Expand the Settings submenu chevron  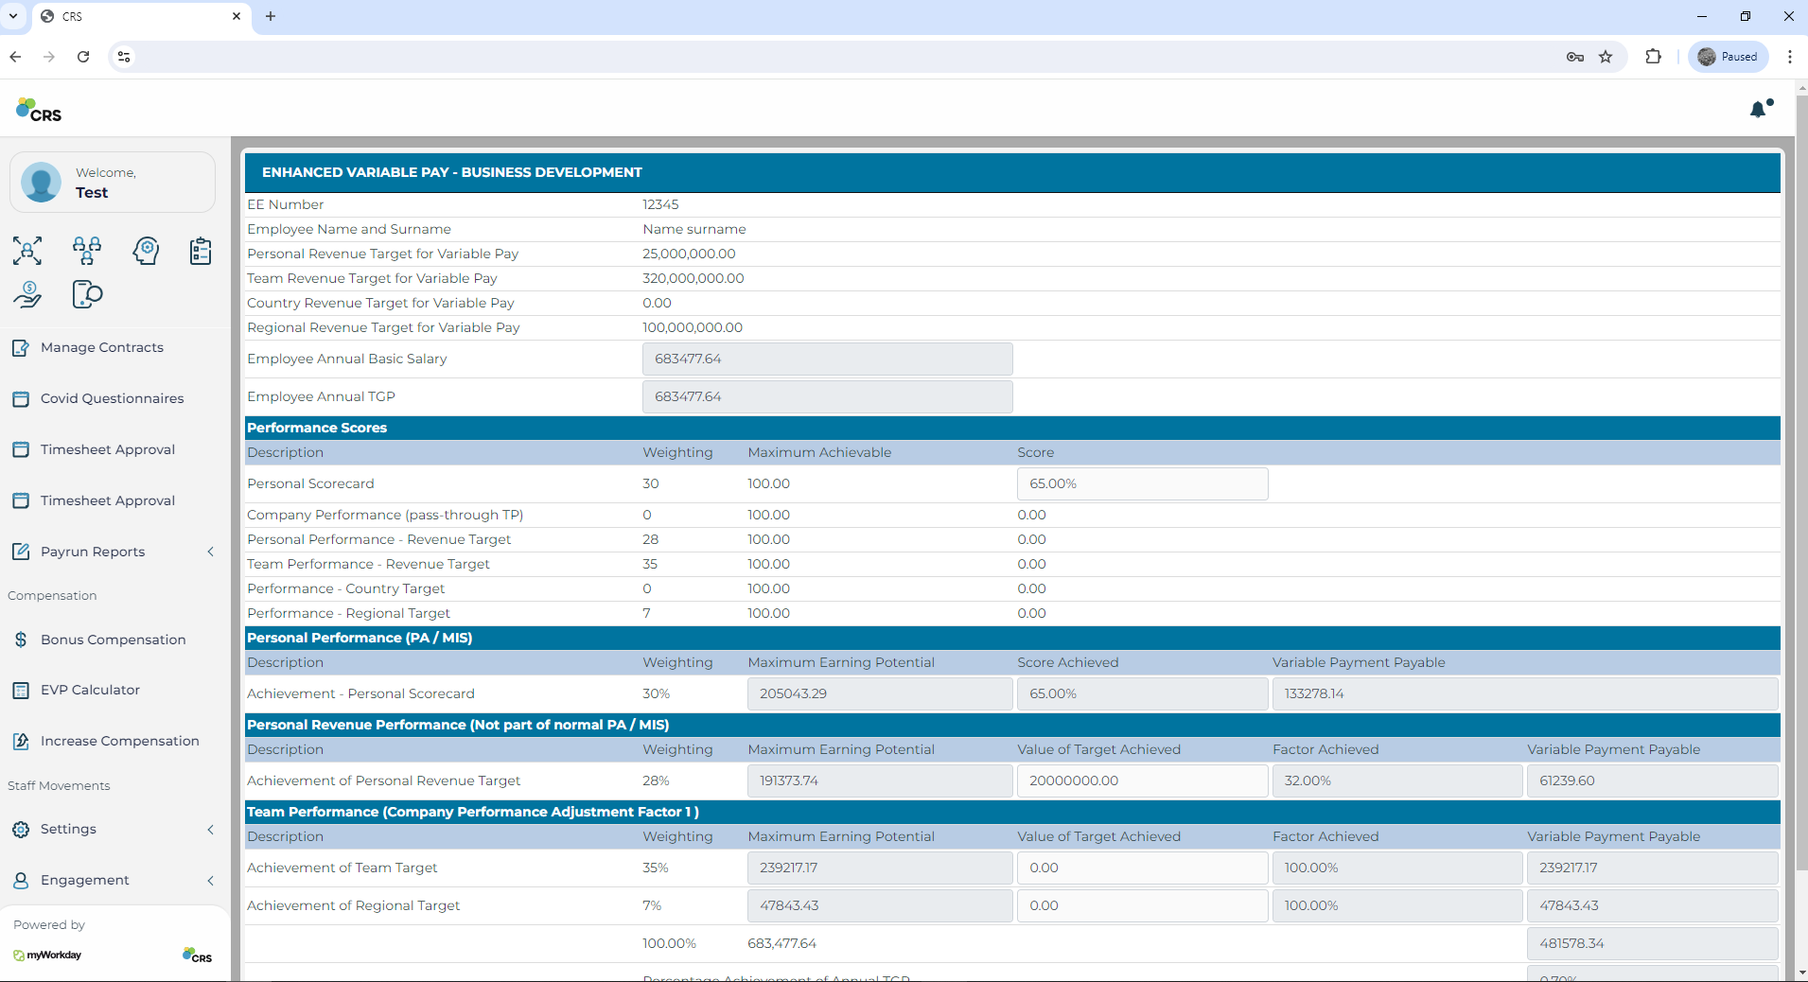pyautogui.click(x=210, y=830)
